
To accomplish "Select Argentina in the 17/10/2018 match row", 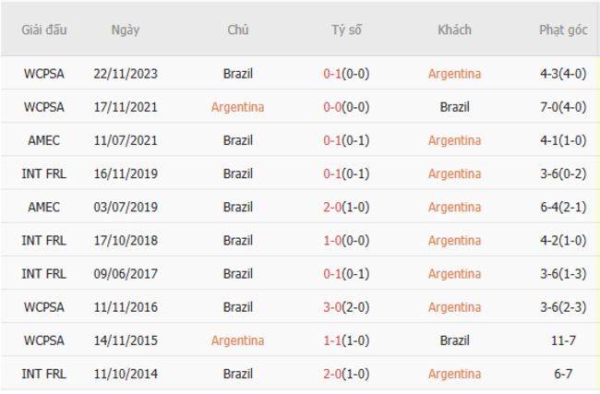I will pyautogui.click(x=454, y=240).
